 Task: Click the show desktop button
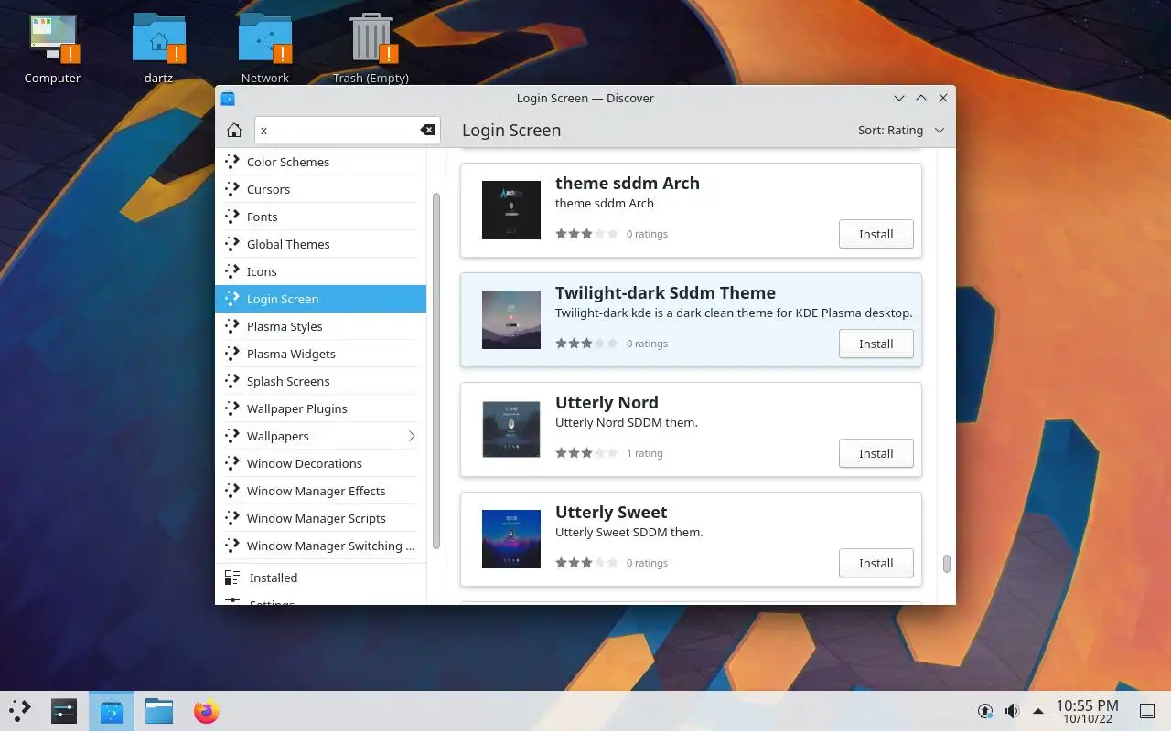(1146, 711)
